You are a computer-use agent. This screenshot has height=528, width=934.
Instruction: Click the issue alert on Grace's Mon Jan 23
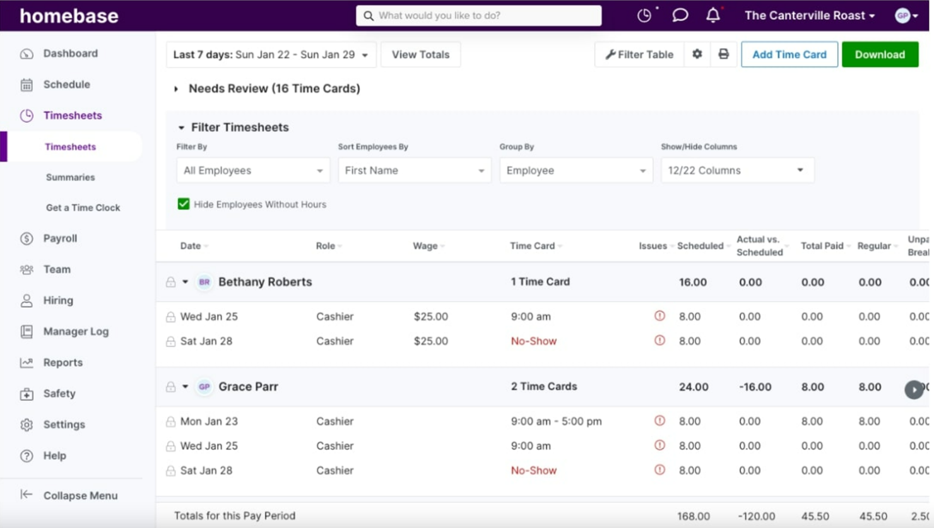pos(659,420)
